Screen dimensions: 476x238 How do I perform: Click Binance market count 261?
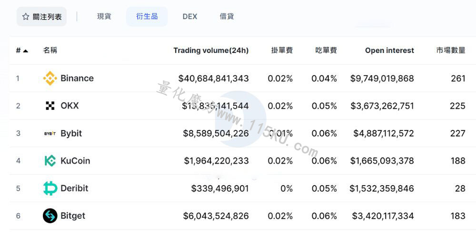[458, 79]
